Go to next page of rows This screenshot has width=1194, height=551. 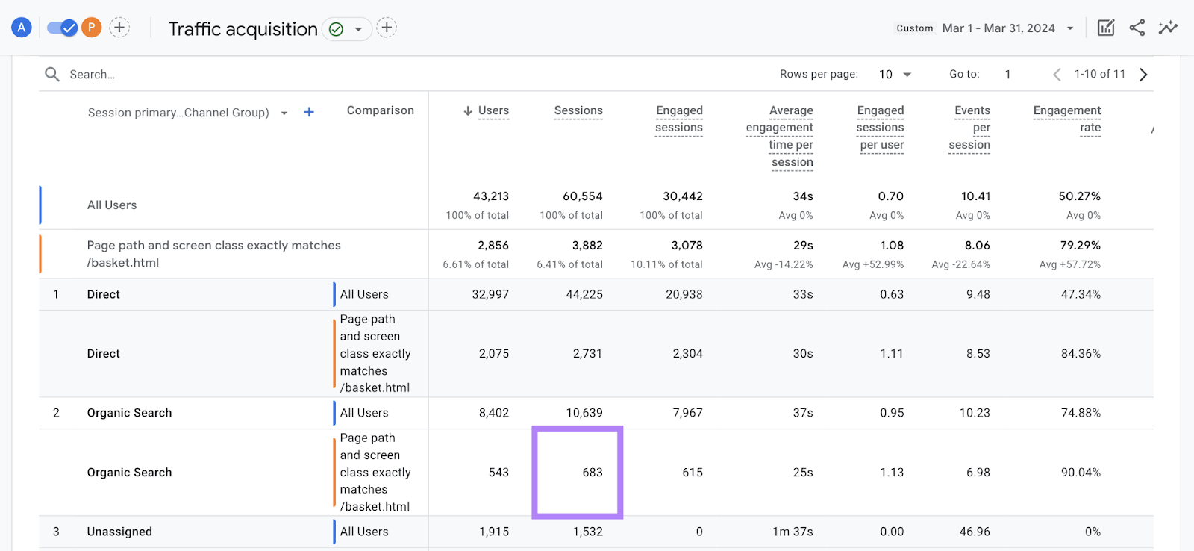[x=1143, y=75]
